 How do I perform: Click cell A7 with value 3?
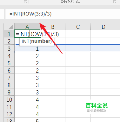pyautogui.click(x=27, y=78)
